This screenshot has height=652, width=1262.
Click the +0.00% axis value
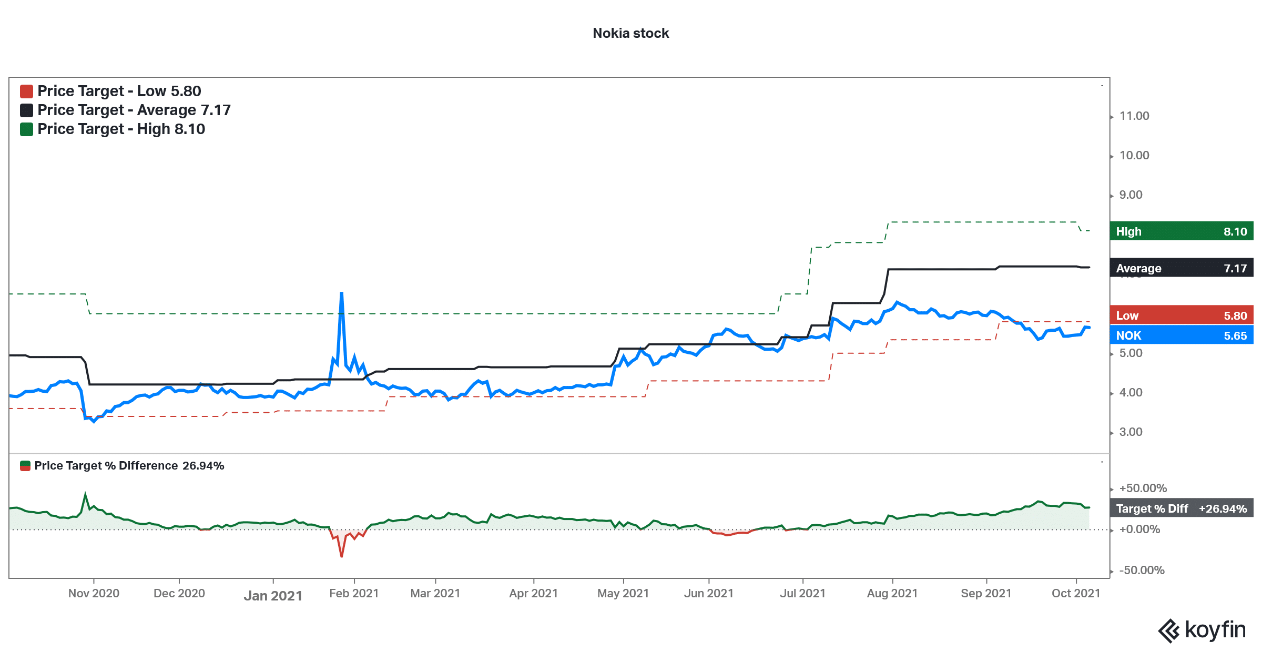1139,529
